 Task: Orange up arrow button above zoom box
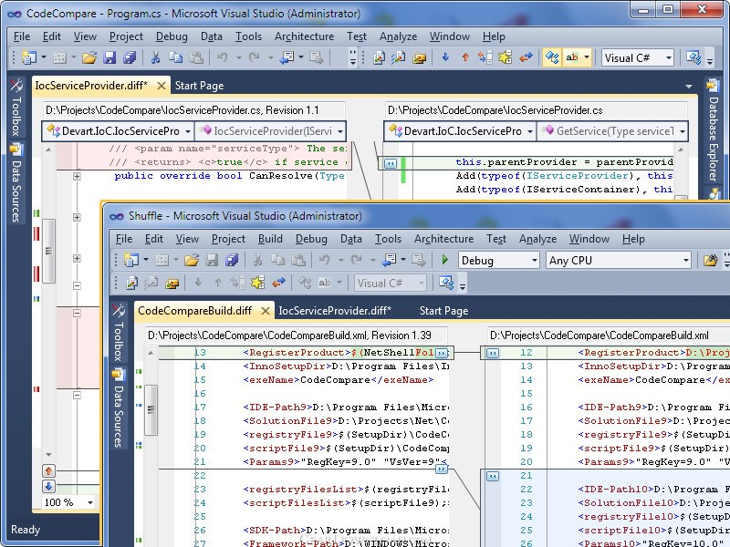(x=49, y=470)
